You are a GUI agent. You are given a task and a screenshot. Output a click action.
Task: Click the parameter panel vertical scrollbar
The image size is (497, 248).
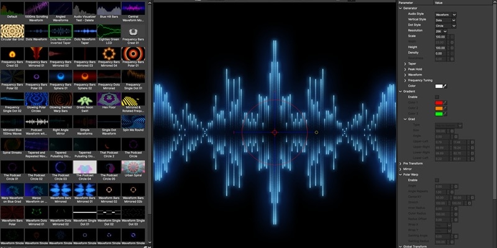pos(495,102)
